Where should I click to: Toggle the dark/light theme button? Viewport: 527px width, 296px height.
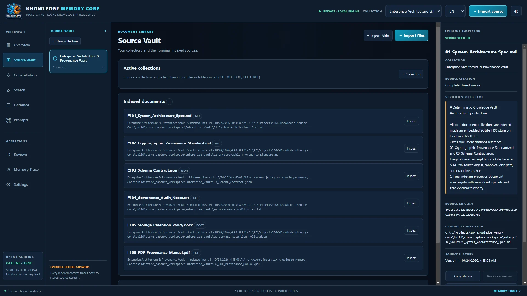[x=516, y=11]
